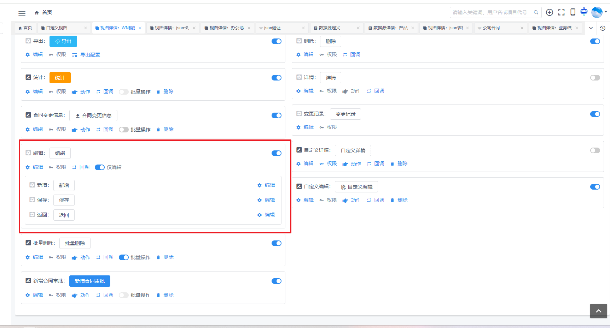610x328 pixels.
Task: Click the plus circle icon in header
Action: coord(550,12)
